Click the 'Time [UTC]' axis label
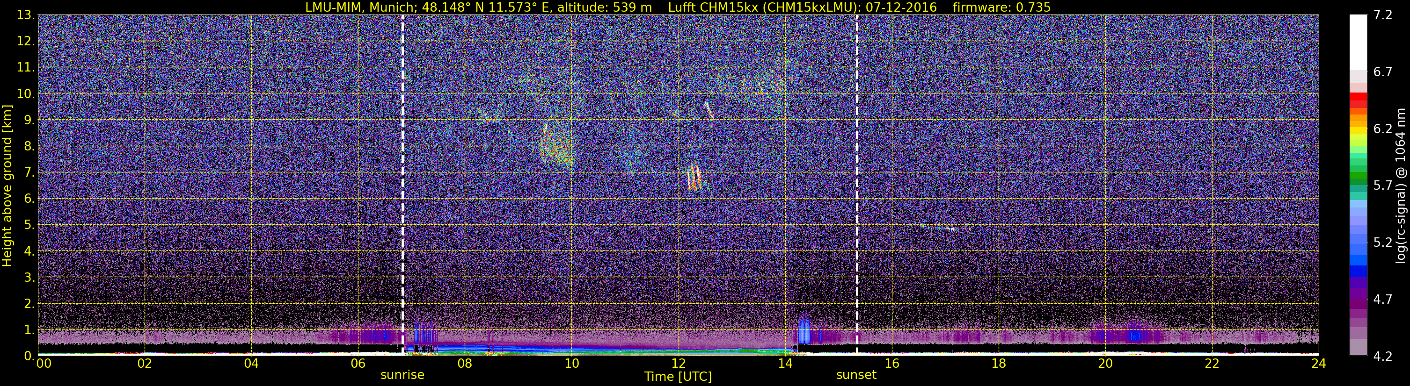Image resolution: width=1410 pixels, height=386 pixels. tap(678, 377)
